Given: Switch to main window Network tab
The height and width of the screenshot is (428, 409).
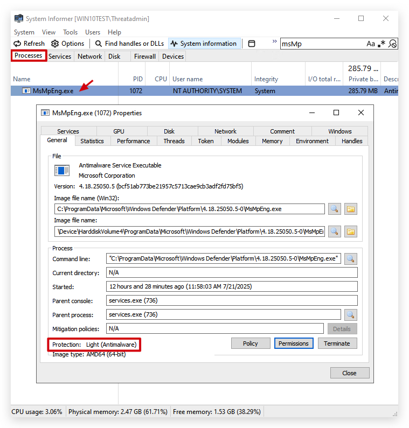Looking at the screenshot, I should [x=89, y=57].
